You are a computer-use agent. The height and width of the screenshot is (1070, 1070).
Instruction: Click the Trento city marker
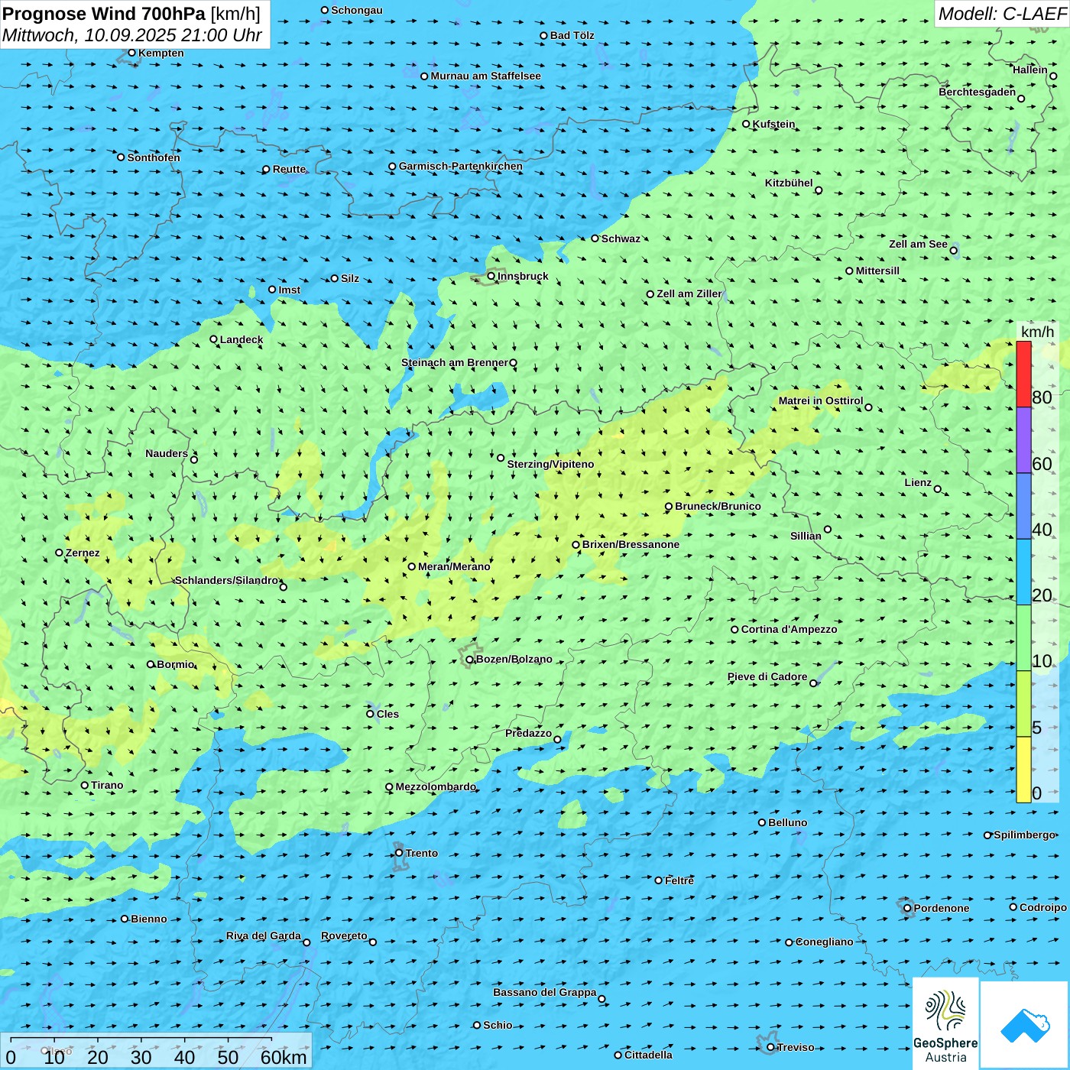[399, 853]
